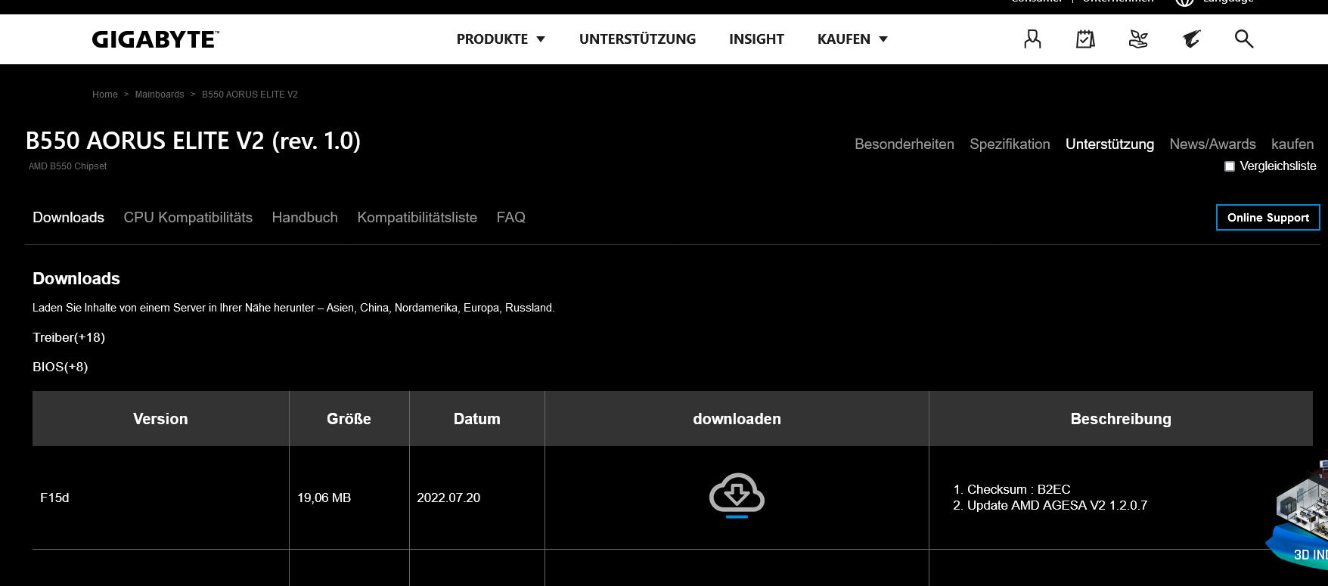Click Update AMD AGESA V2 1.2.0.7 text

(1057, 505)
